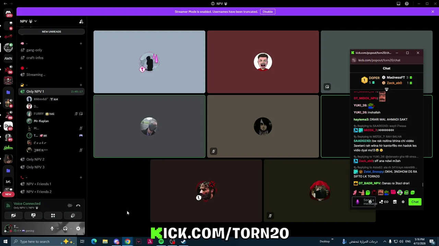
Task: Open the activities launcher icon
Action: tap(53, 216)
